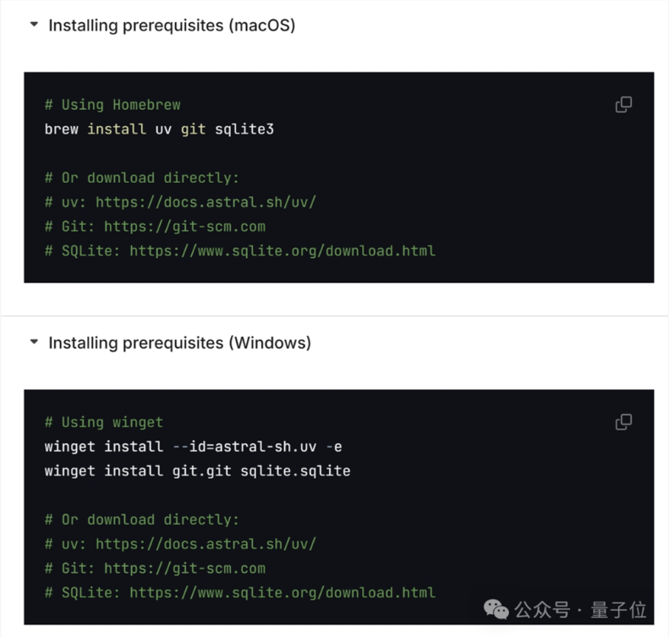The height and width of the screenshot is (637, 669).
Task: Click the "brew install uv git sqlite3" command
Action: tap(159, 129)
